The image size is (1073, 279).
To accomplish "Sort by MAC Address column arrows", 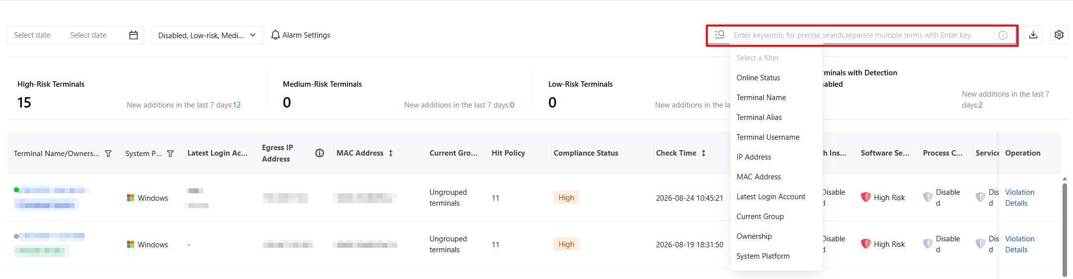I will pyautogui.click(x=391, y=153).
